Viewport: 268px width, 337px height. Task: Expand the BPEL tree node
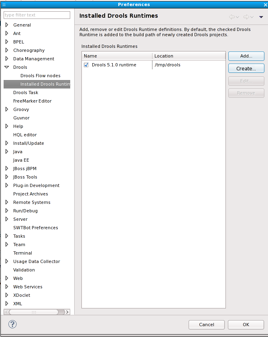tap(7, 41)
